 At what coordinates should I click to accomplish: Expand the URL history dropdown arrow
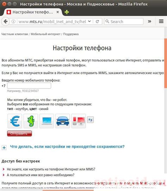coord(89,21)
